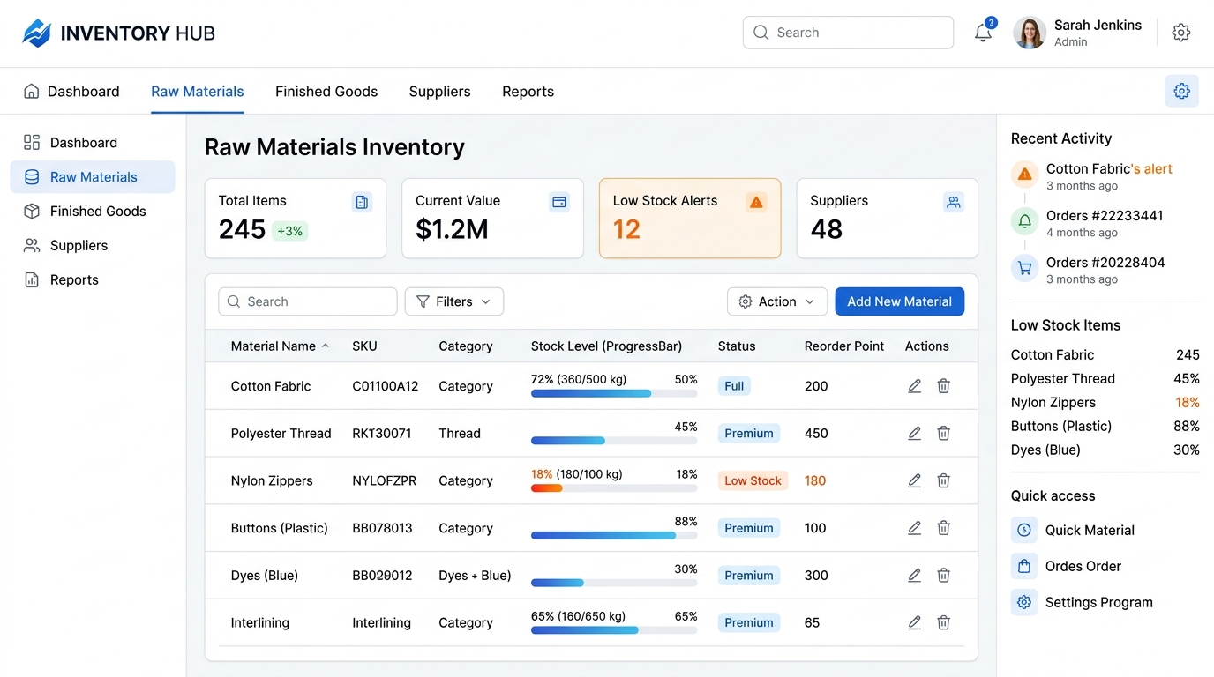Image resolution: width=1214 pixels, height=677 pixels.
Task: Select Finished Goods in the sidebar
Action: point(93,211)
